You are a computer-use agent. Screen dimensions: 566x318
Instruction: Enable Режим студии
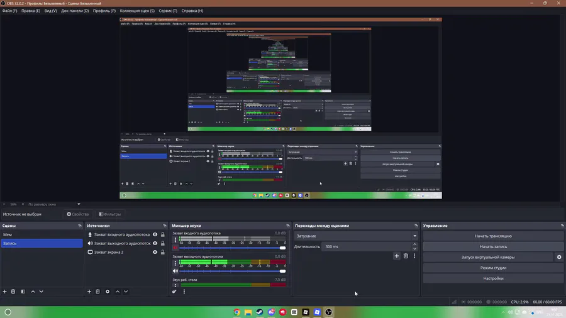493,268
